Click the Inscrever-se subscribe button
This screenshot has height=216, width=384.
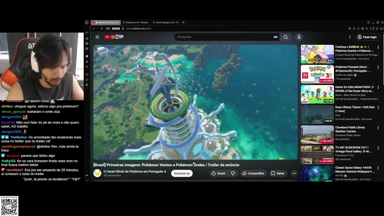(182, 173)
